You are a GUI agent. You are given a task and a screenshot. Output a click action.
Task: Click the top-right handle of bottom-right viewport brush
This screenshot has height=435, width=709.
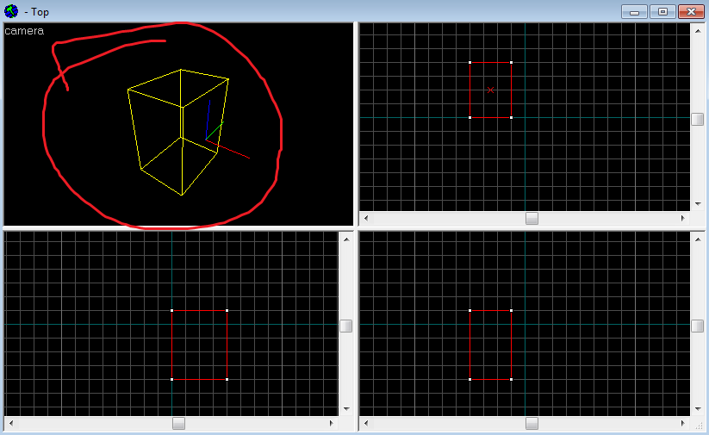coord(512,311)
